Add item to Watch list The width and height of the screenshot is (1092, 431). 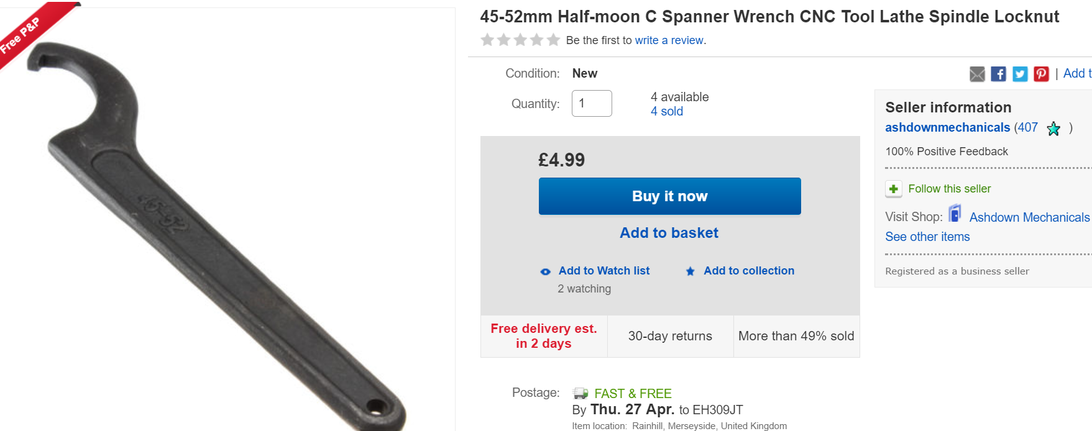pyautogui.click(x=603, y=271)
